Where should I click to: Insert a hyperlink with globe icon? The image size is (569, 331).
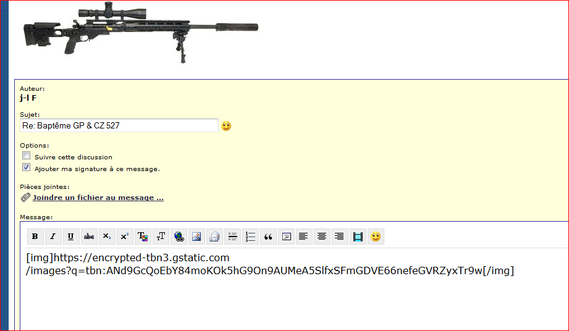[179, 237]
